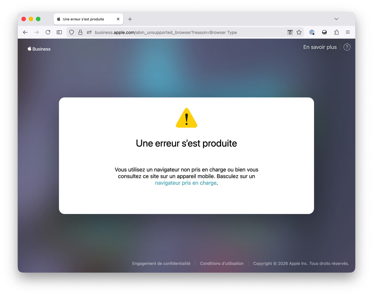Open the help question mark icon
373x296 pixels.
(x=347, y=47)
